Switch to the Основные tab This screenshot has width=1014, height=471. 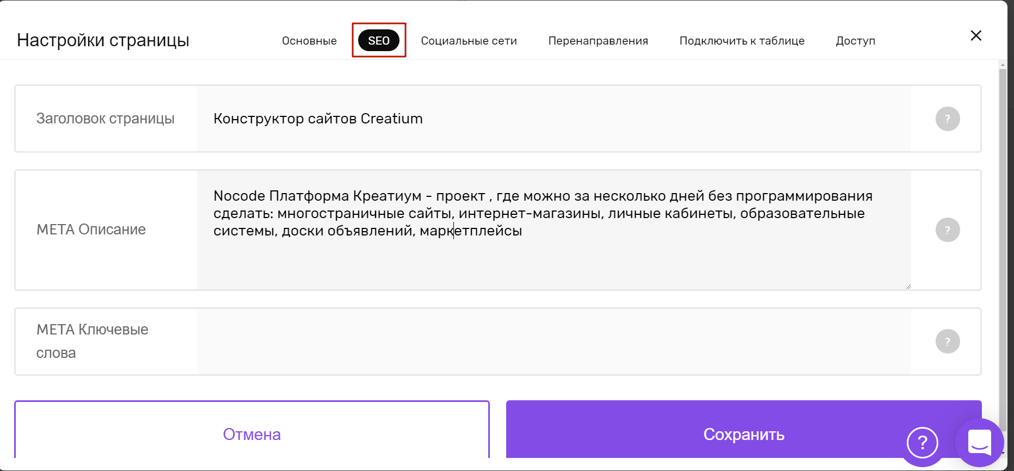(309, 41)
